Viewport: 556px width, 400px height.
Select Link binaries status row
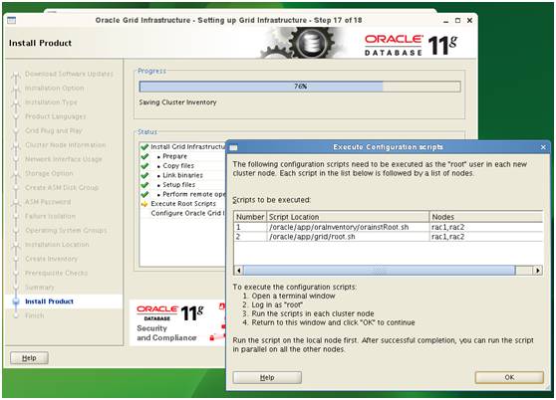point(183,175)
